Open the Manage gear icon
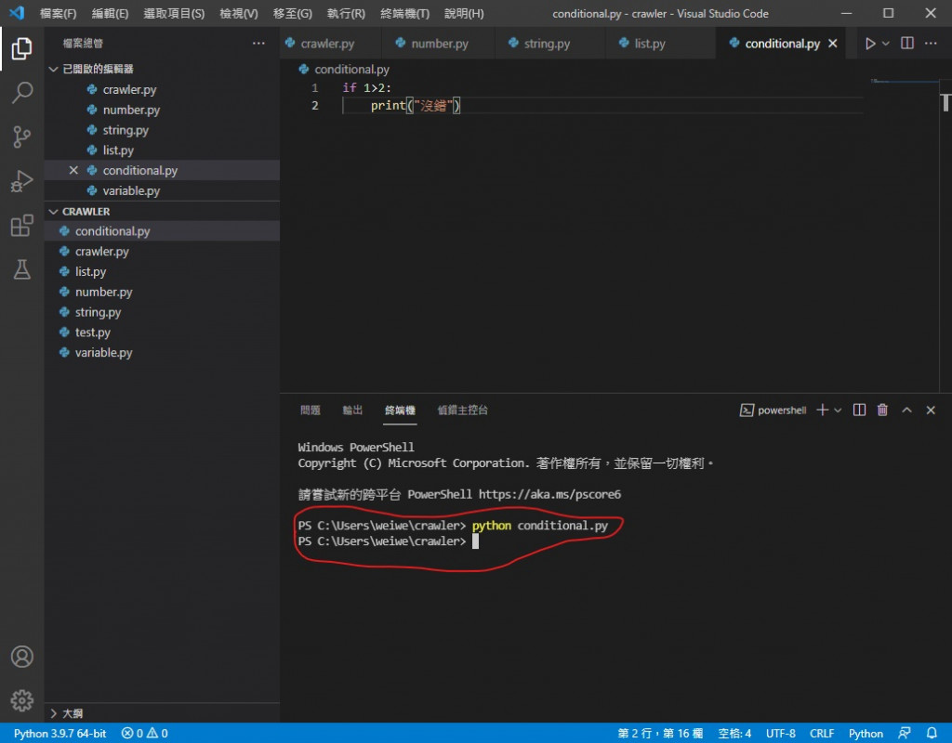This screenshot has width=952, height=743. pyautogui.click(x=22, y=700)
